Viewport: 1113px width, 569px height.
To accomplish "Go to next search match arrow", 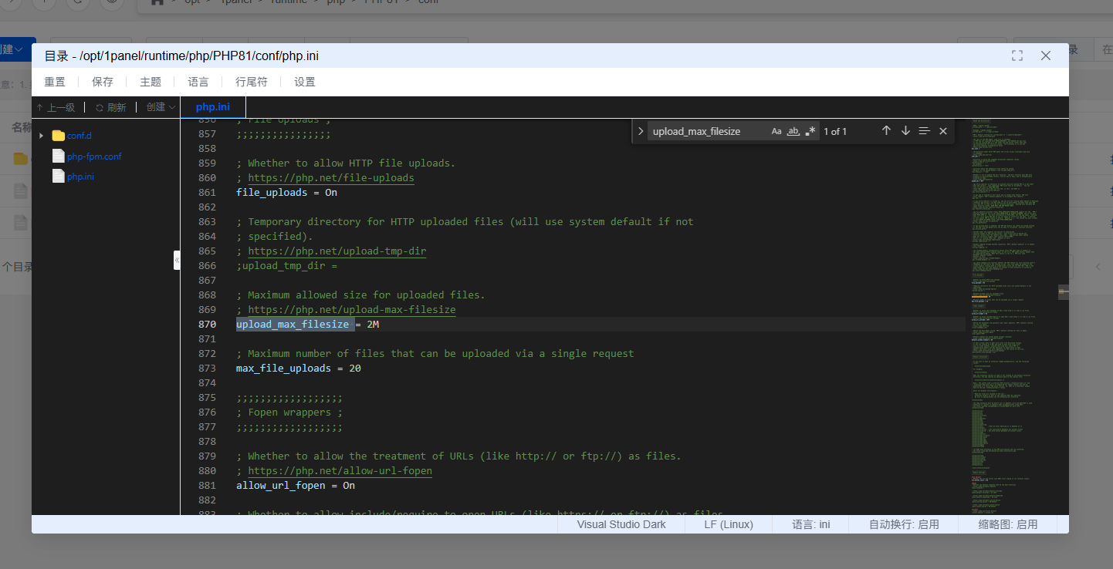I will click(x=905, y=131).
